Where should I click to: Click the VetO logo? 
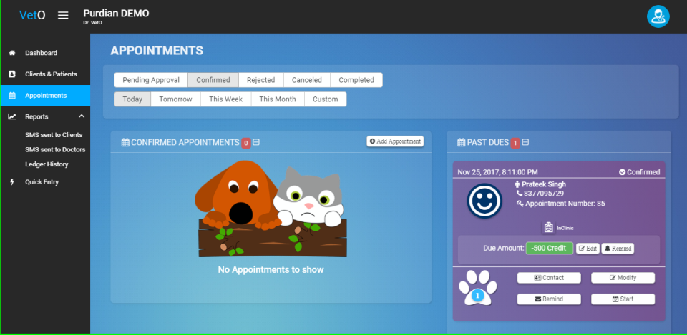coord(32,15)
